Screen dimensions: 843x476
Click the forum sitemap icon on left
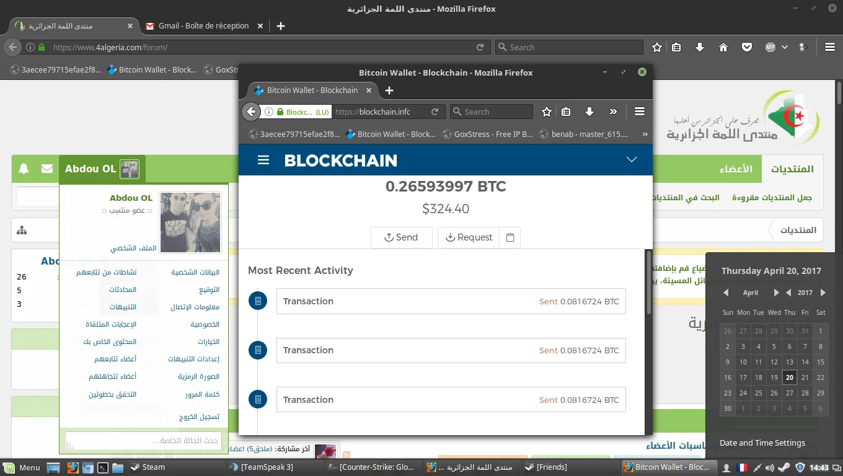coord(22,231)
